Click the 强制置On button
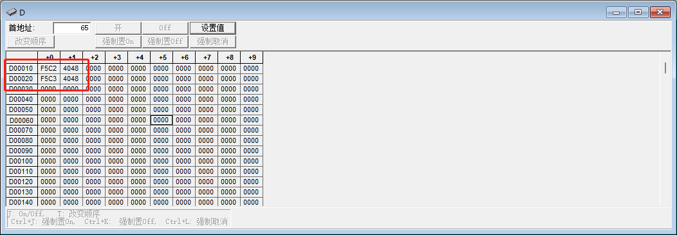This screenshot has width=677, height=235. [x=118, y=42]
